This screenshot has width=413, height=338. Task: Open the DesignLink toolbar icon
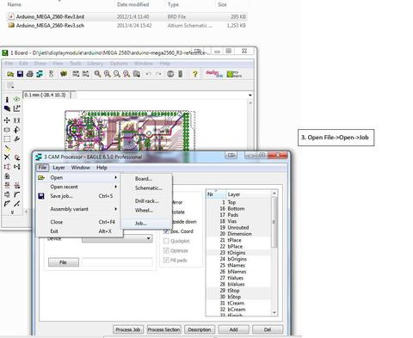click(x=214, y=74)
